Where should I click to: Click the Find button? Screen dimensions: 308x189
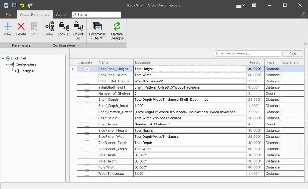coord(293,53)
